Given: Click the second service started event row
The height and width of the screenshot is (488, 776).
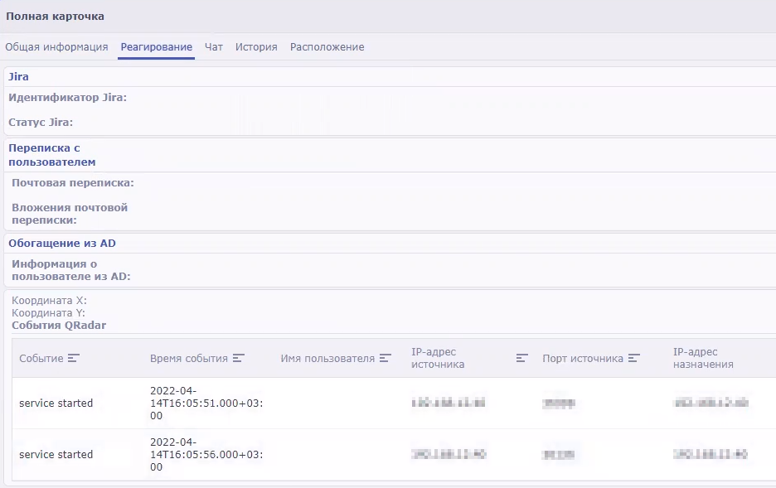Looking at the screenshot, I should point(55,454).
